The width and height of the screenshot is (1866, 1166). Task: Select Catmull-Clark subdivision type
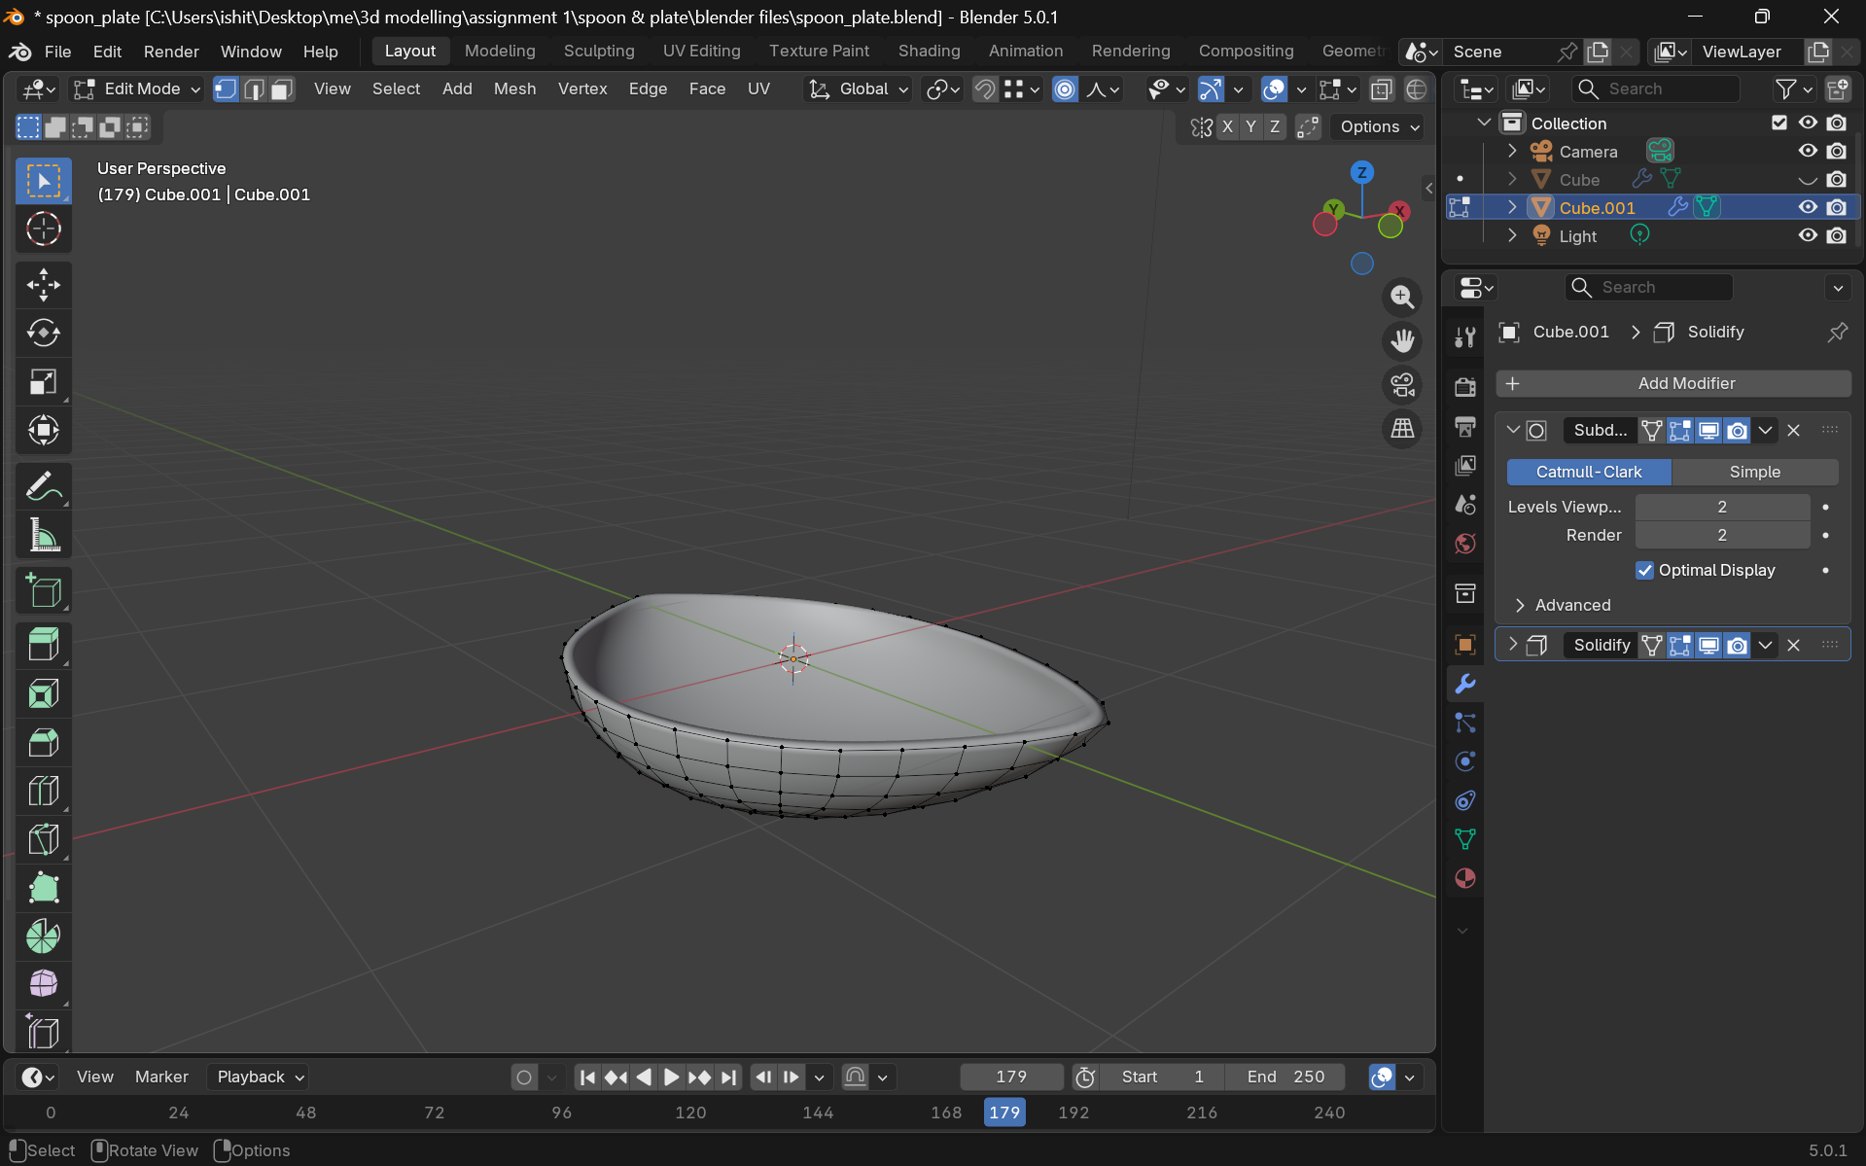pyautogui.click(x=1589, y=473)
